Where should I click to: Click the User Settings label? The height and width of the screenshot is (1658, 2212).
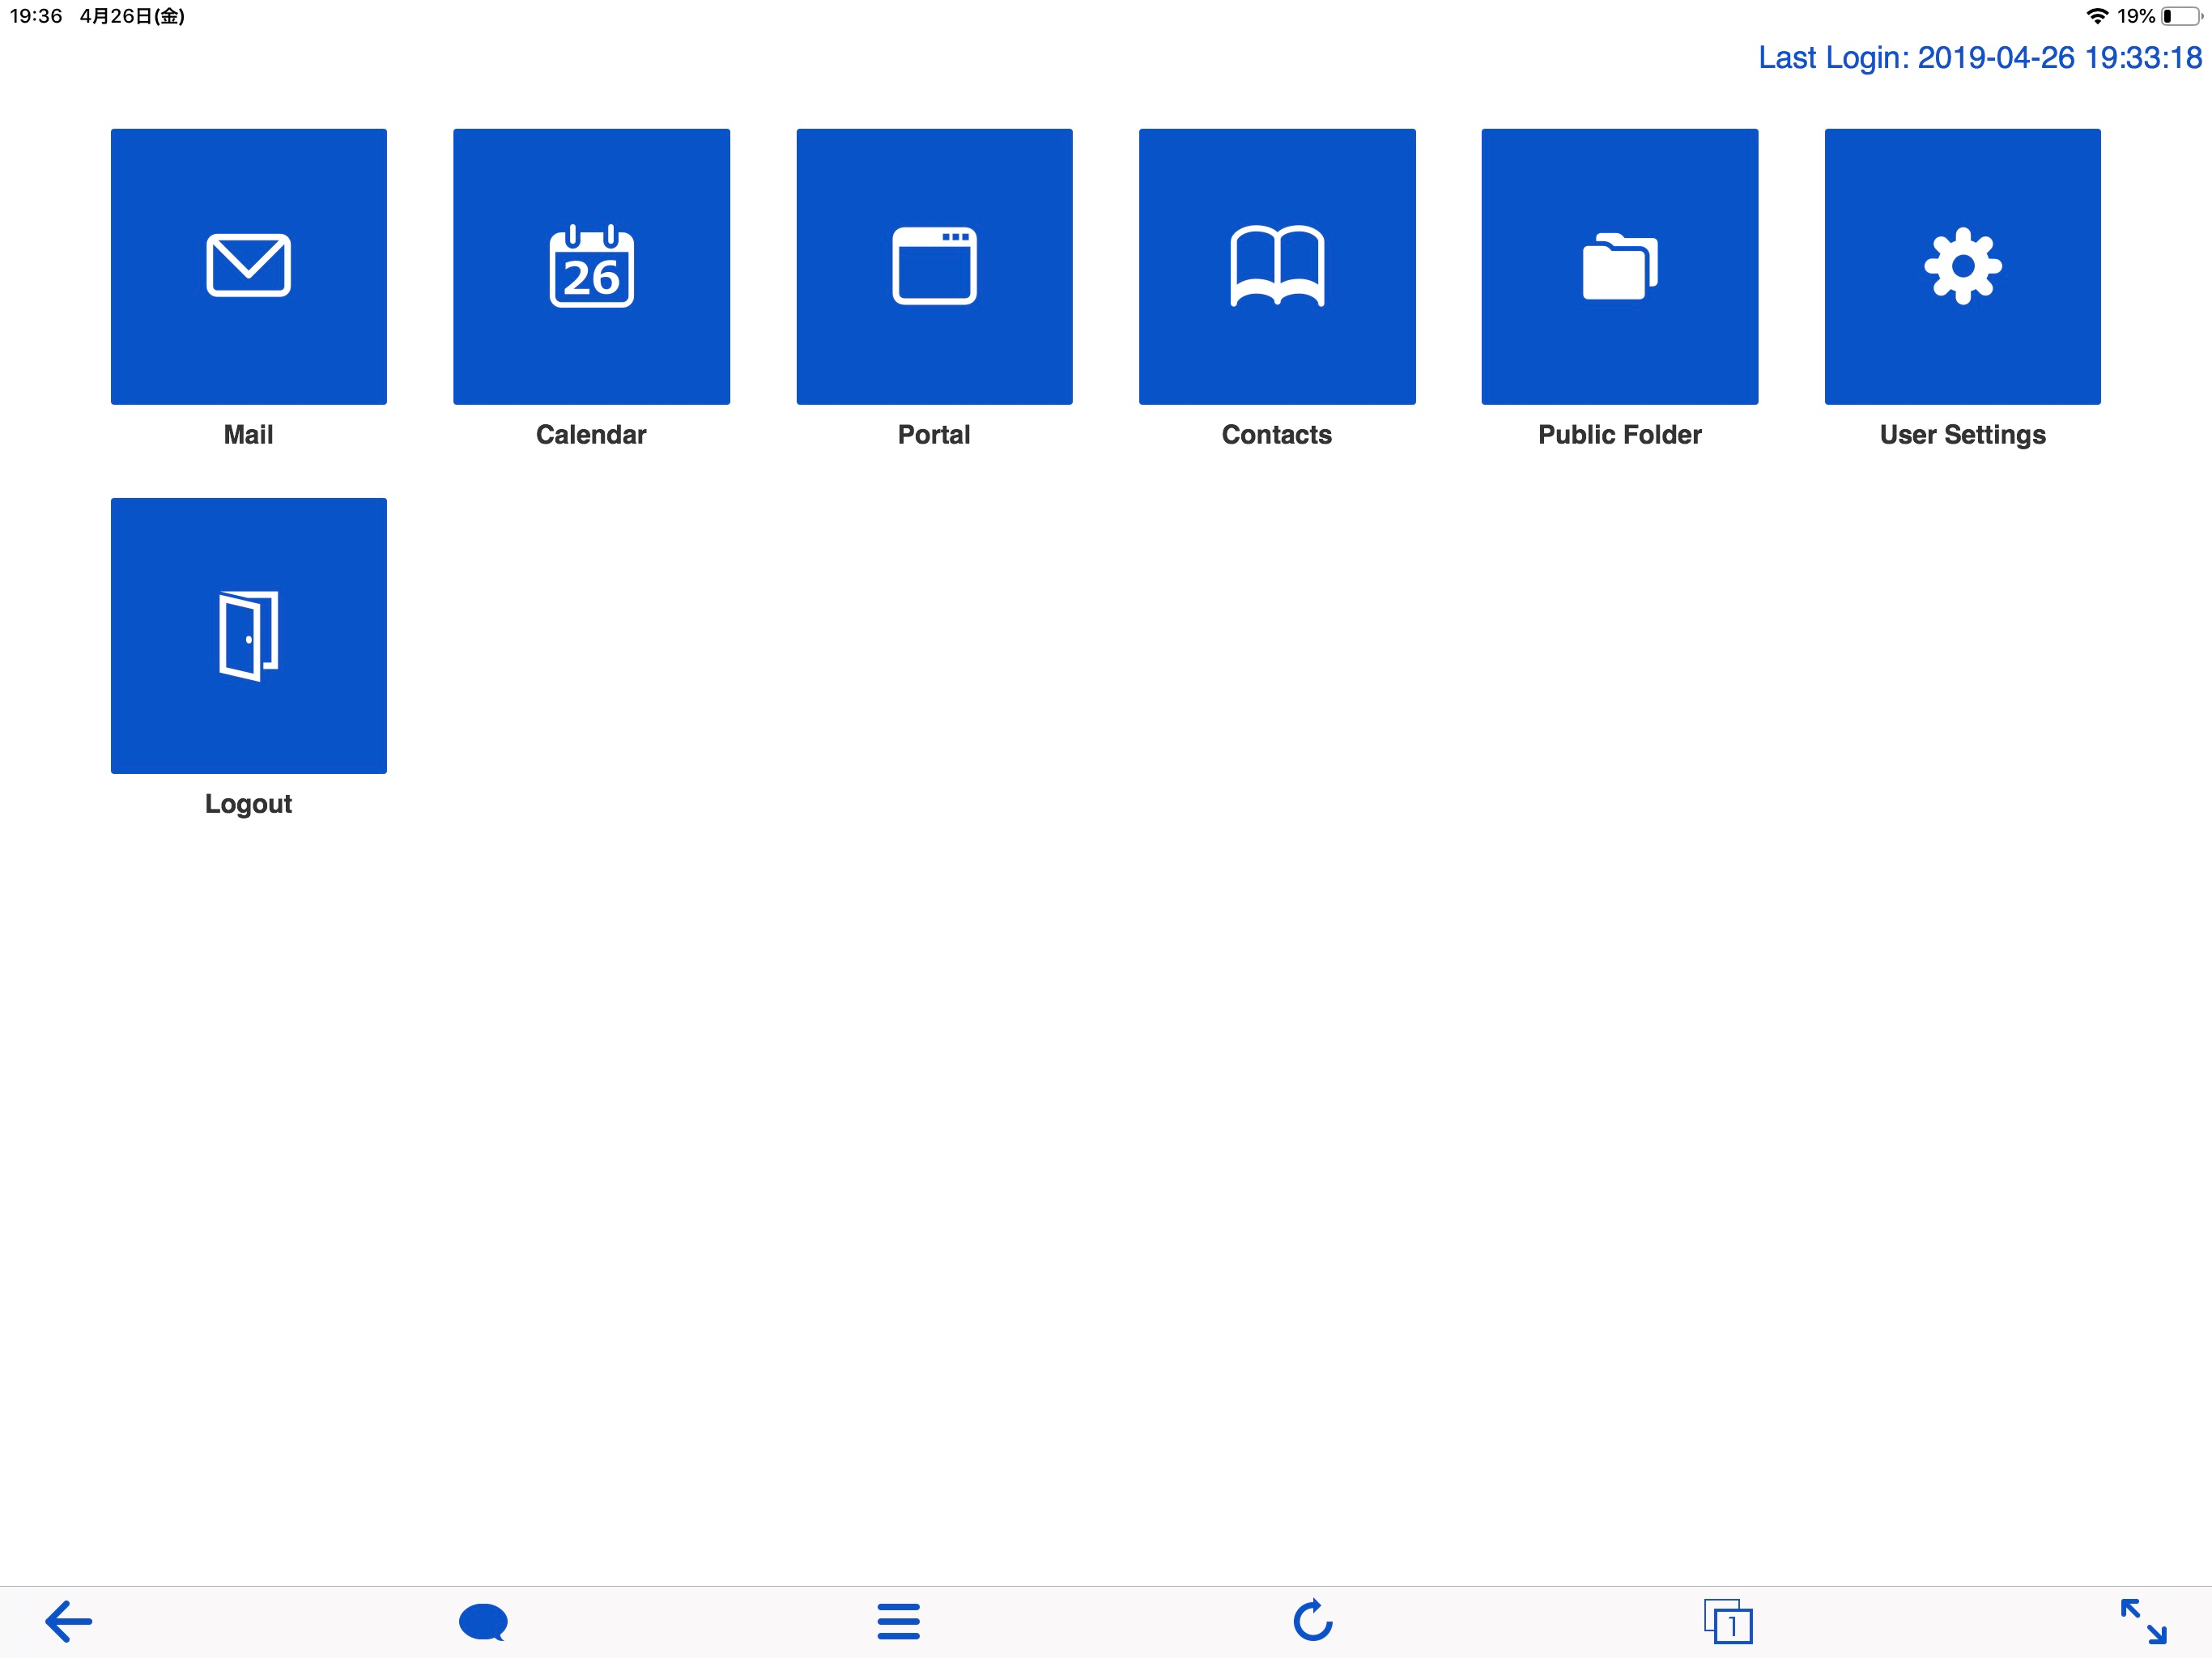[1962, 435]
